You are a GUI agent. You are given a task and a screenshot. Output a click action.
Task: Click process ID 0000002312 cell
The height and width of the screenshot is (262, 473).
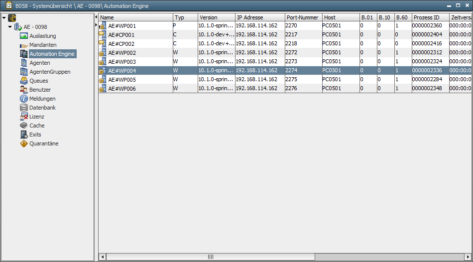(x=431, y=53)
